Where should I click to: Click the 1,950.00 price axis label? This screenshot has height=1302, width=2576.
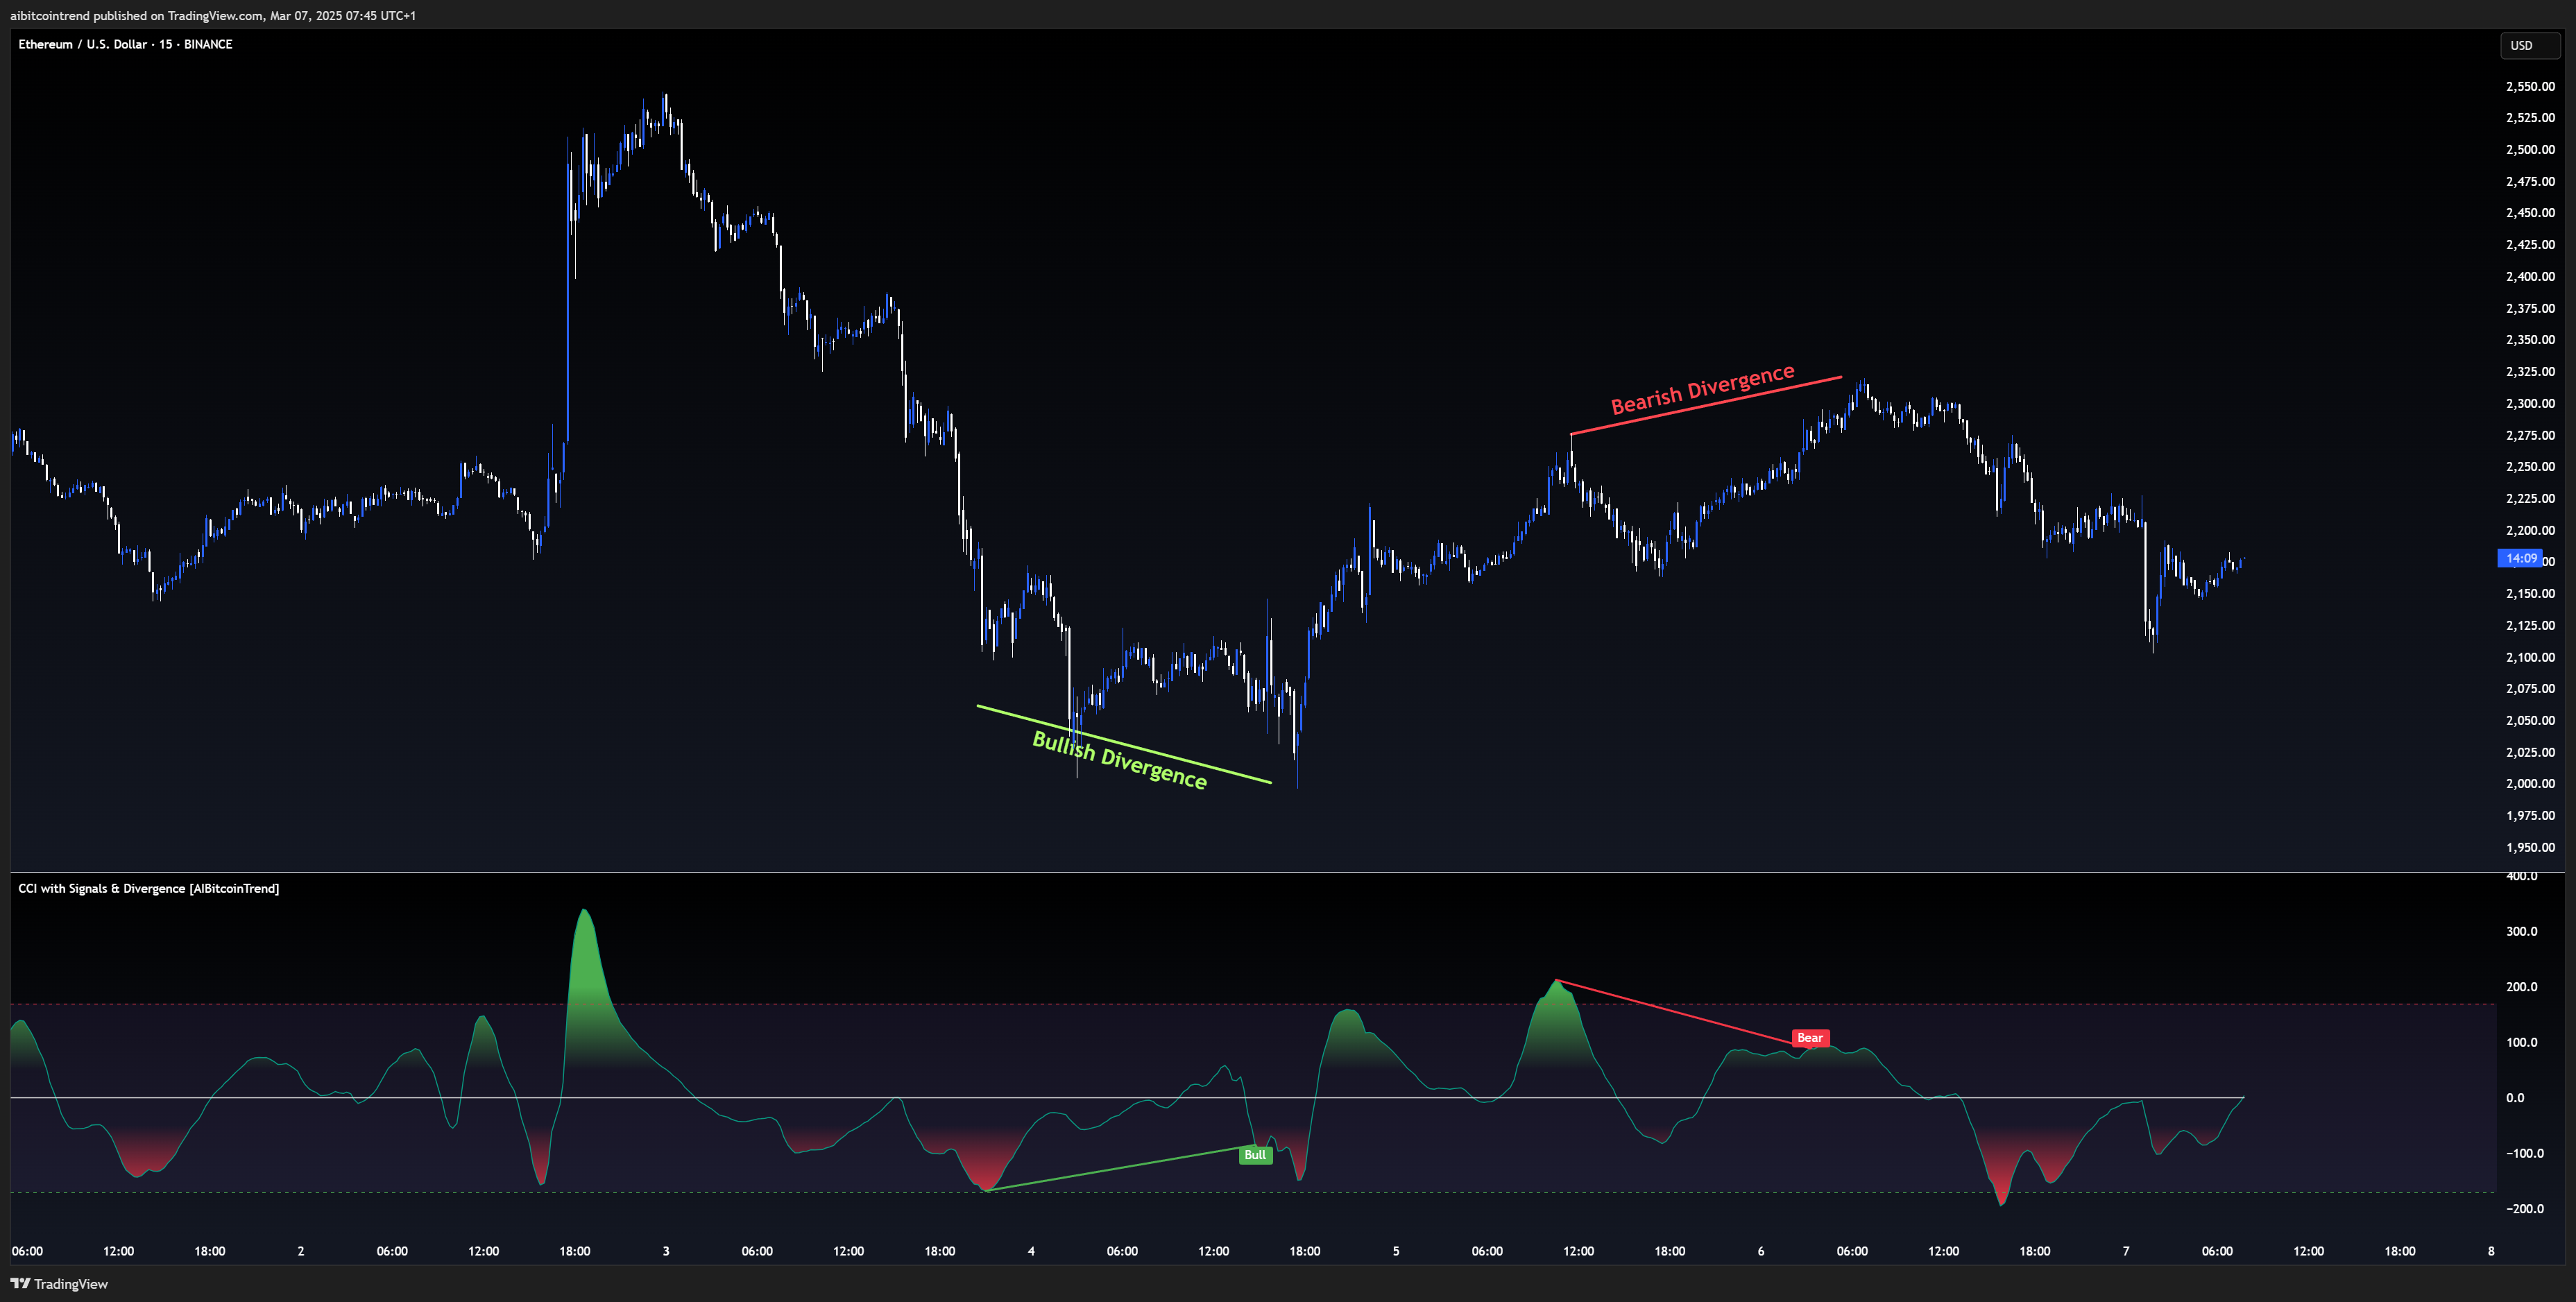pyautogui.click(x=2529, y=848)
